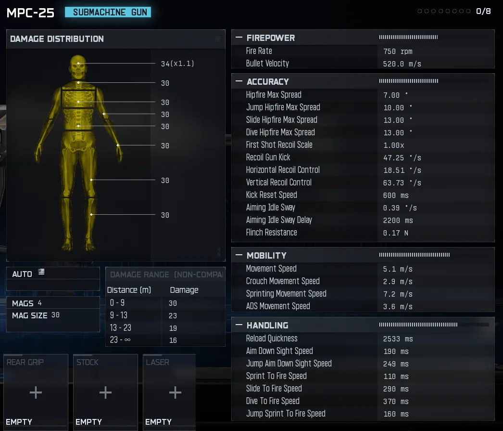Click the minus icon beside FIREPOWER
503x431 pixels.
(239, 37)
